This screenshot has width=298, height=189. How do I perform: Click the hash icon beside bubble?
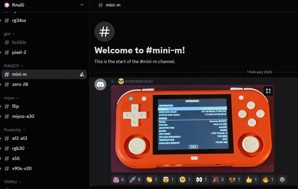pyautogui.click(x=7, y=42)
